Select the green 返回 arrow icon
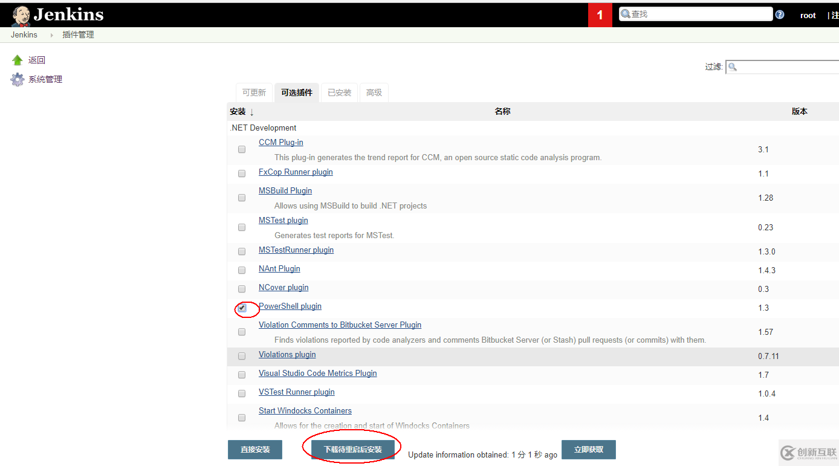This screenshot has height=466, width=839. tap(17, 60)
